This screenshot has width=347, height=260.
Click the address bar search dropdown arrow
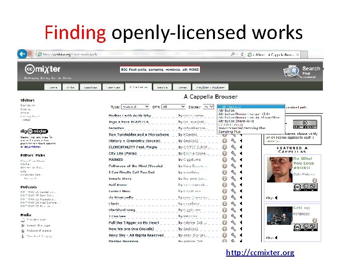237,54
